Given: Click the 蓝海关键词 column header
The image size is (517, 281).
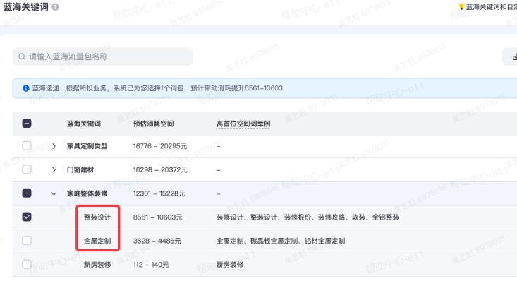Looking at the screenshot, I should click(x=84, y=124).
